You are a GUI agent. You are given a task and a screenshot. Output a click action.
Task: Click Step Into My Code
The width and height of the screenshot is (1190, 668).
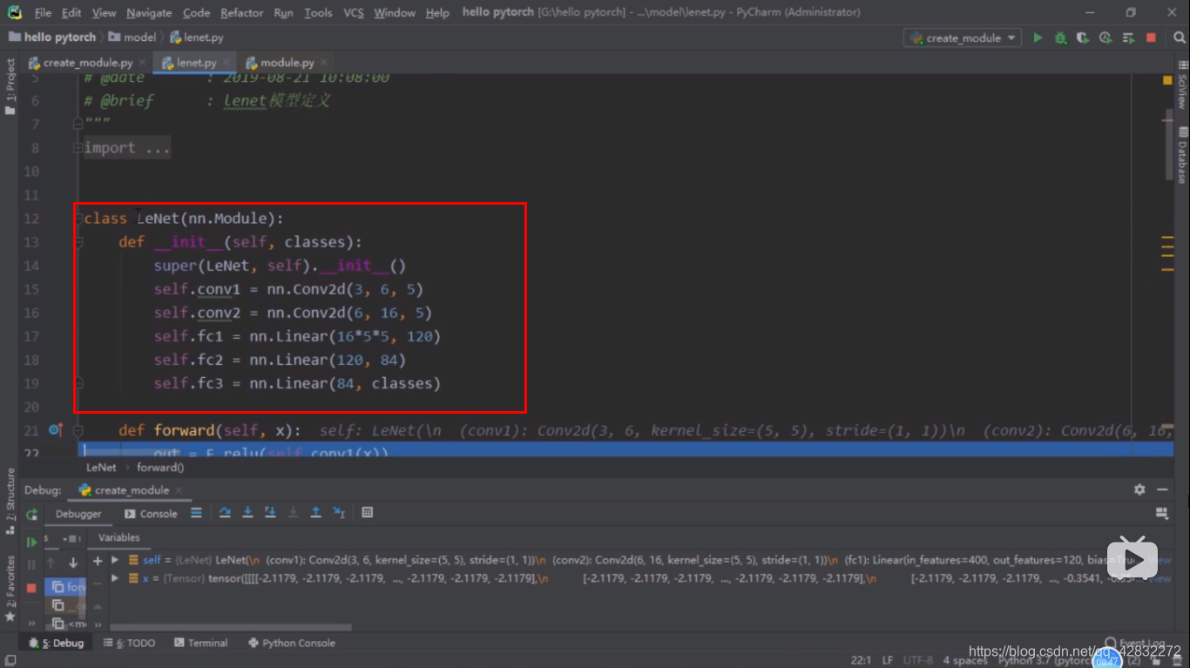[270, 513]
